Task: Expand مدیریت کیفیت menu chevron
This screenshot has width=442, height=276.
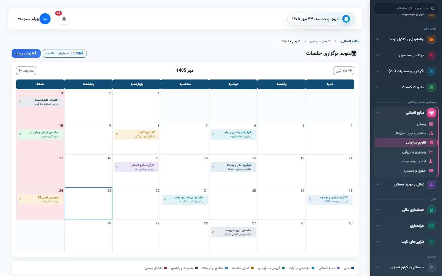Action: point(378,87)
